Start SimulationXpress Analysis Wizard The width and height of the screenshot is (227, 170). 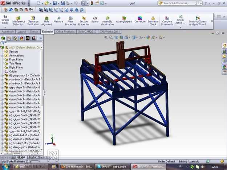coord(198,21)
